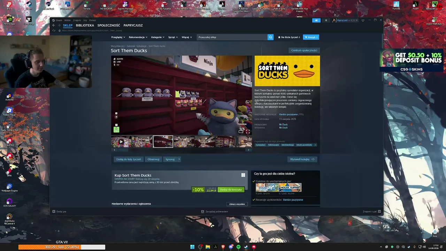Image resolution: width=446 pixels, height=251 pixels.
Task: Click Wyświetl kolejkę button
Action: click(x=302, y=159)
